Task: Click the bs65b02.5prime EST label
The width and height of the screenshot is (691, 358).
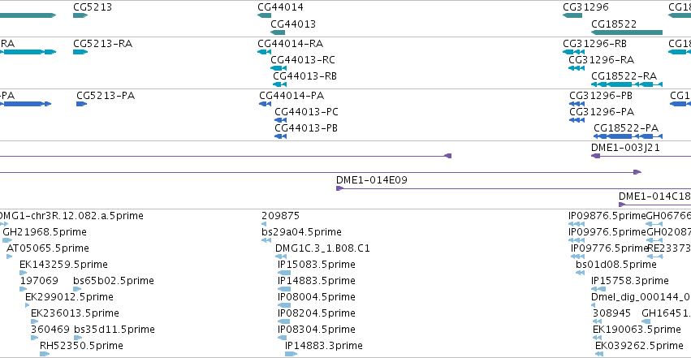Action: pos(113,281)
